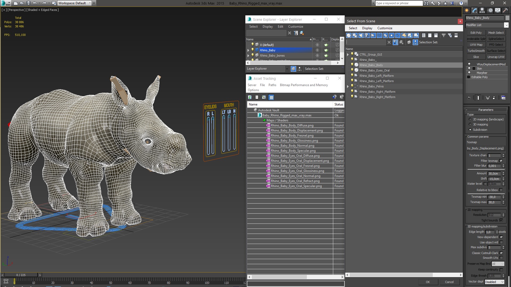The width and height of the screenshot is (511, 287).
Task: Open Paths menu in Asset Tracking
Action: click(272, 85)
